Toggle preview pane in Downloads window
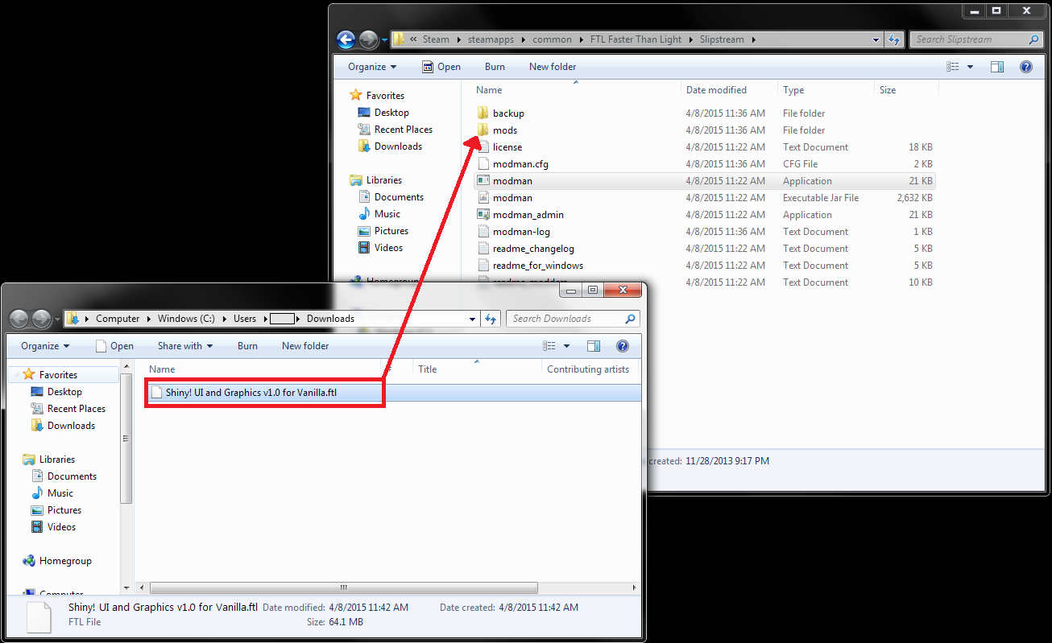Image resolution: width=1052 pixels, height=643 pixels. [x=594, y=346]
